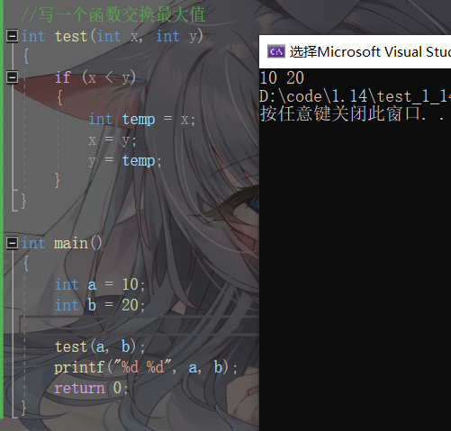Click the 'y = temp;' assignment line
Image resolution: width=451 pixels, height=431 pixels.
pyautogui.click(x=125, y=161)
